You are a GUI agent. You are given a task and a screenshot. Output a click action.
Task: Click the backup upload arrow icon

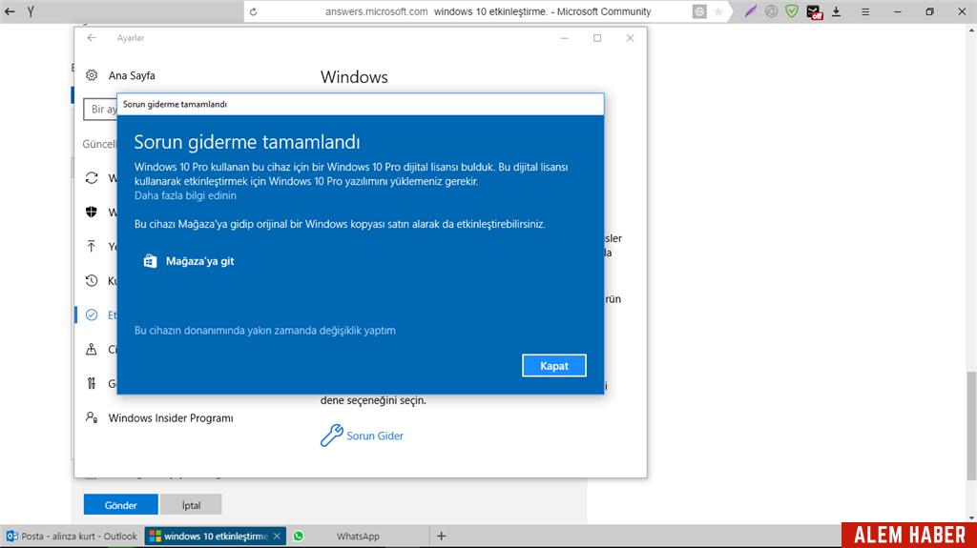click(x=92, y=246)
